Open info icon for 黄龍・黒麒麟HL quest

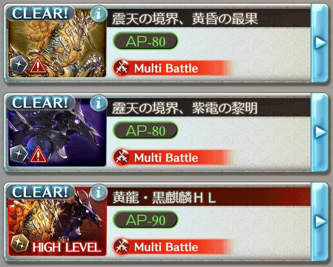(x=99, y=192)
